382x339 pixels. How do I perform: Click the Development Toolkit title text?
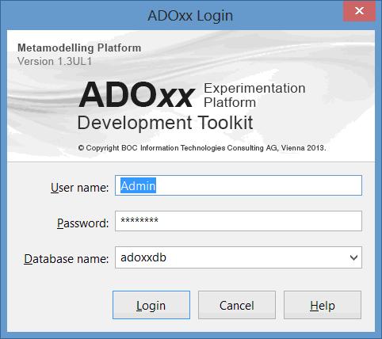point(165,123)
